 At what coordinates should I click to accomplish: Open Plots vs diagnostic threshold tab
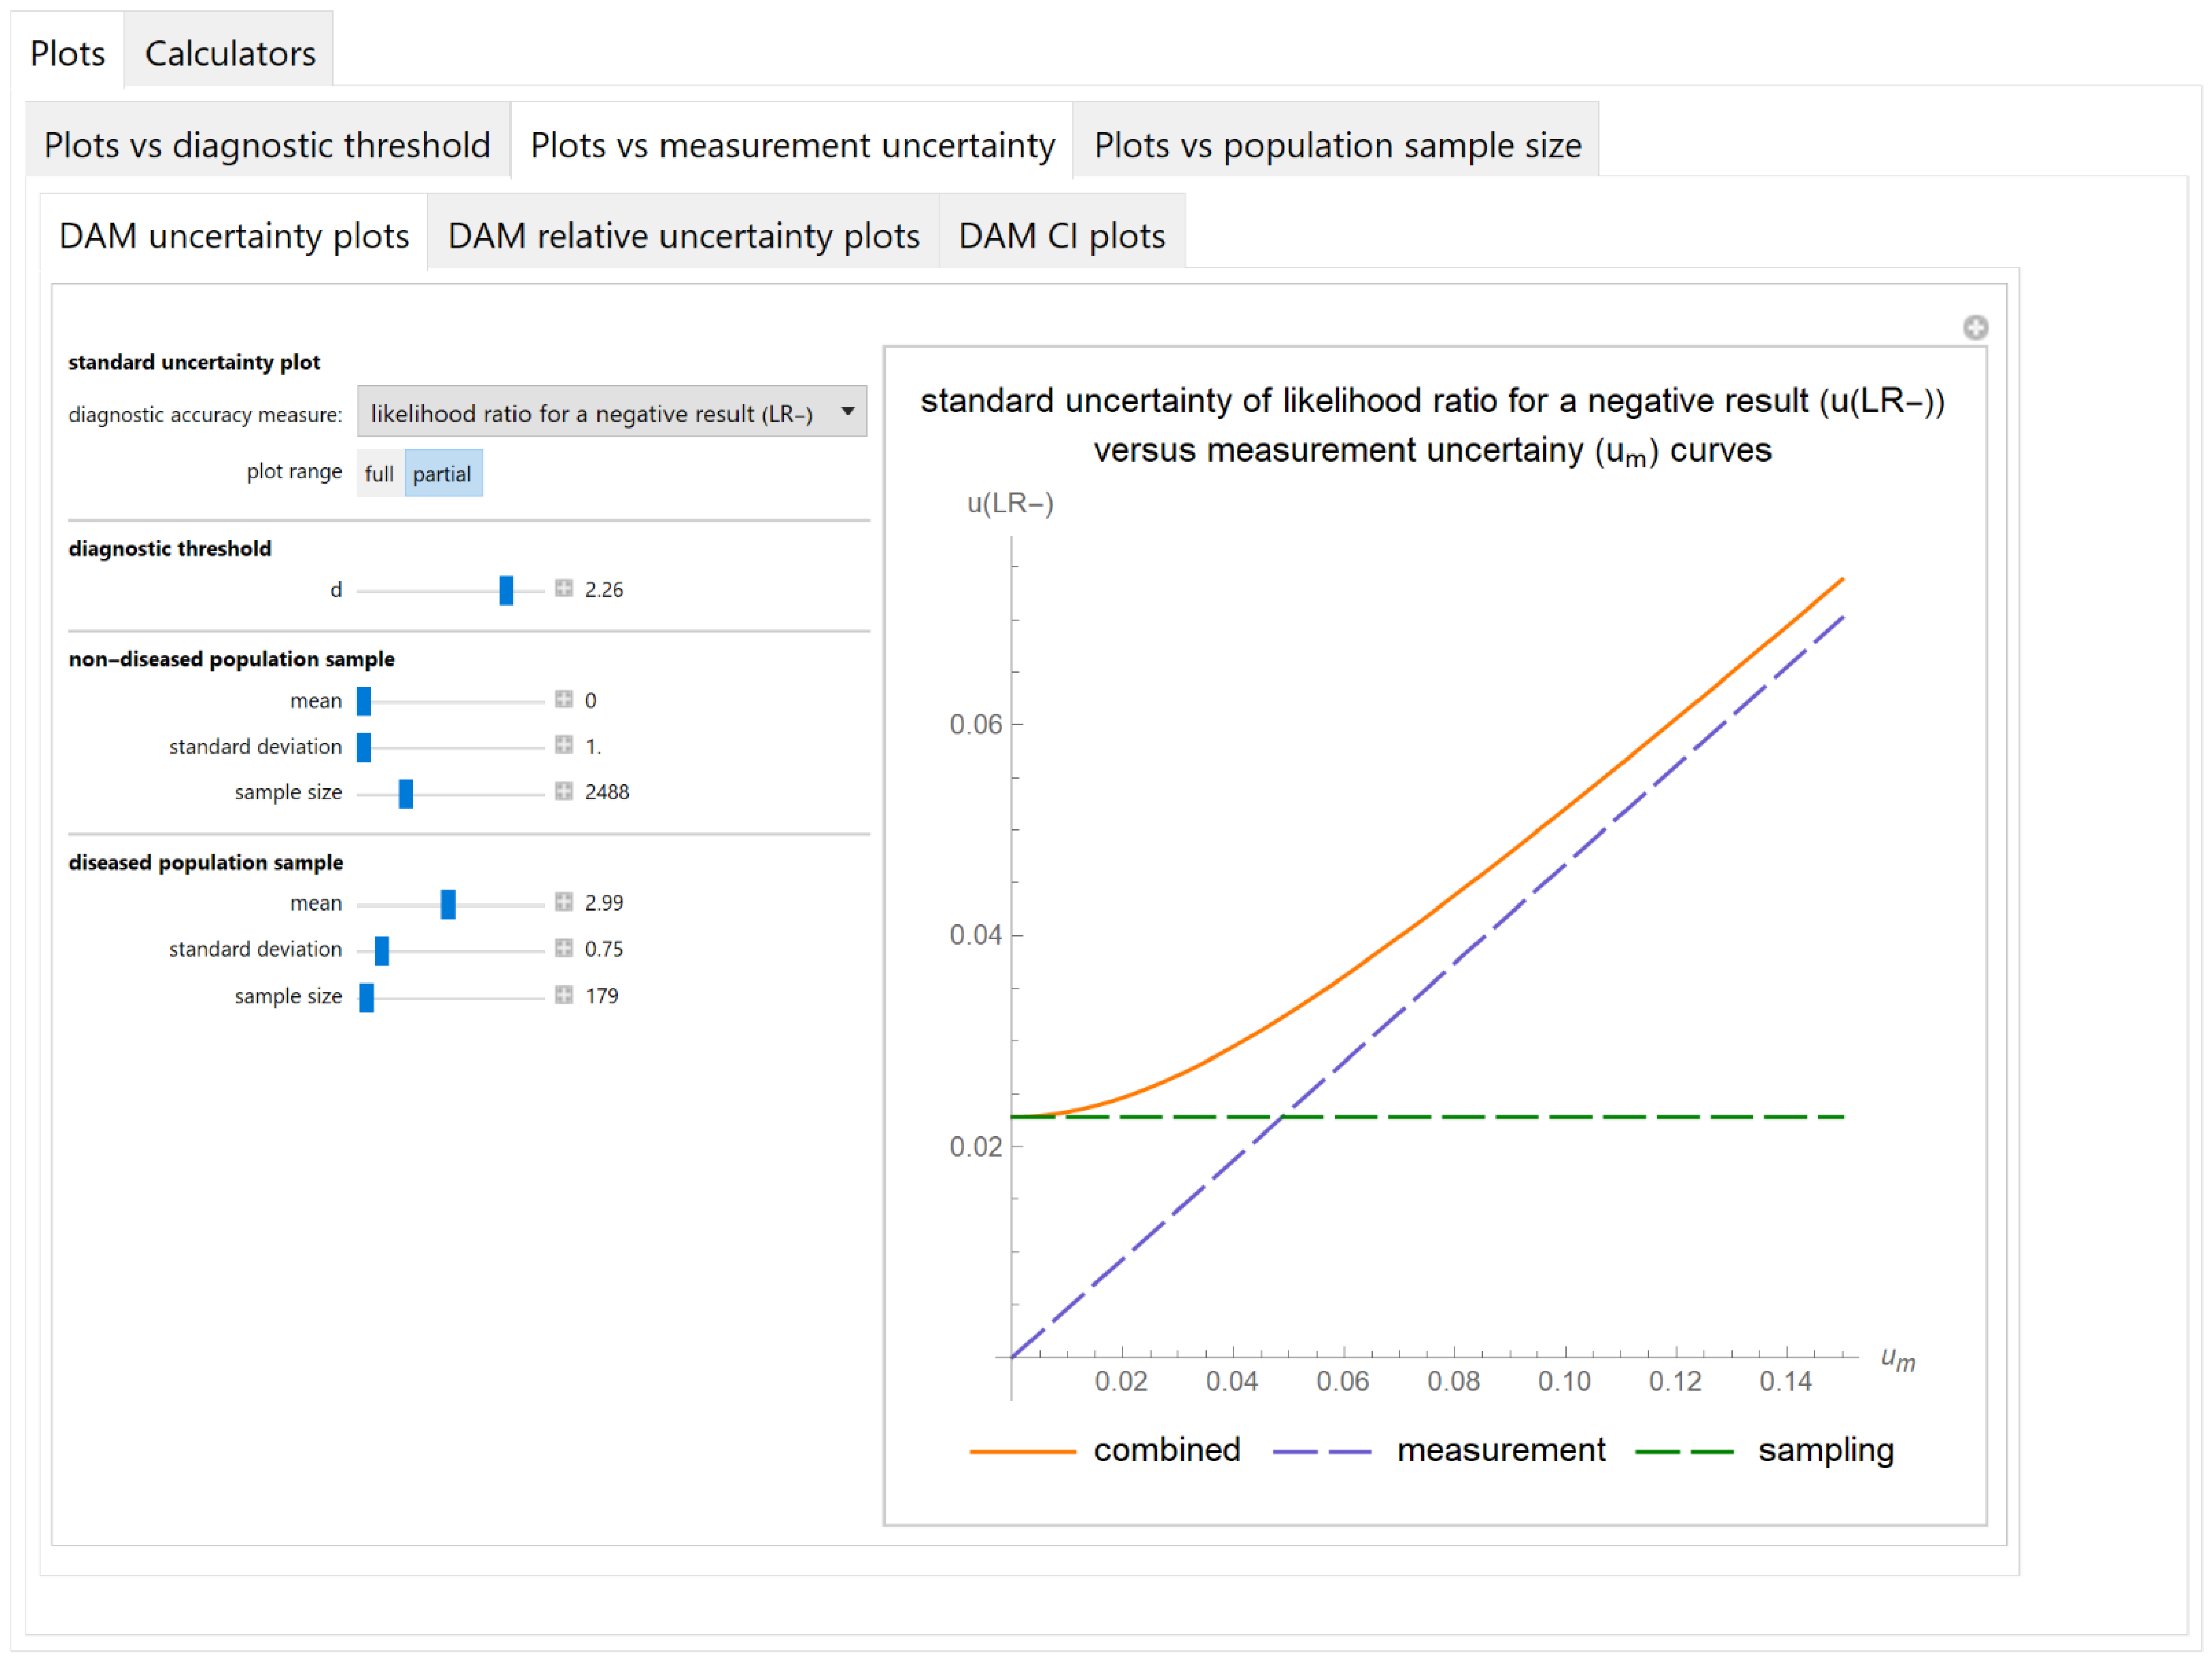267,145
